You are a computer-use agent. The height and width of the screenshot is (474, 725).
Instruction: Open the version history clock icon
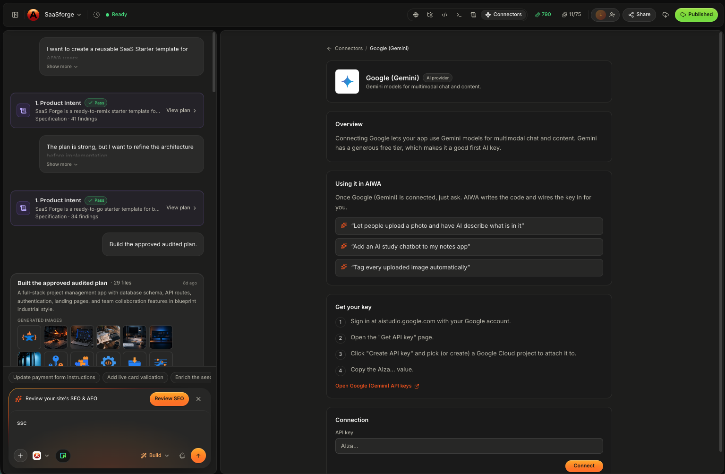pyautogui.click(x=96, y=15)
